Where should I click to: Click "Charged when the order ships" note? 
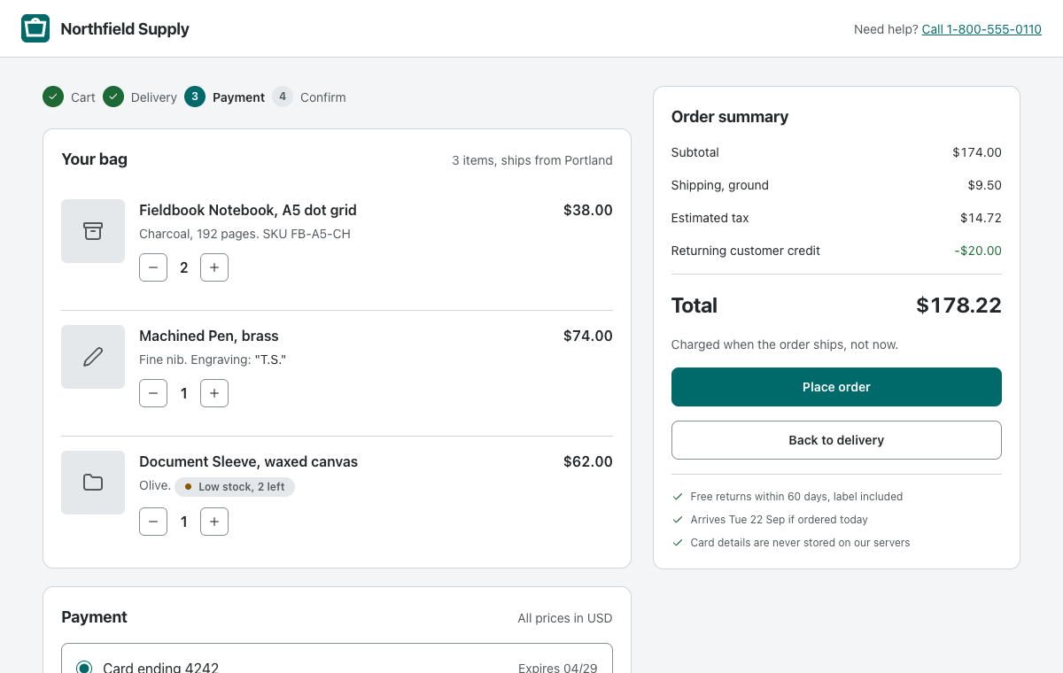785,344
